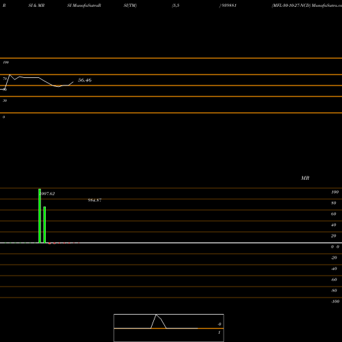The image size is (342, 342).
Task: Open the mini overview chart at the bottom
Action: tap(169, 328)
